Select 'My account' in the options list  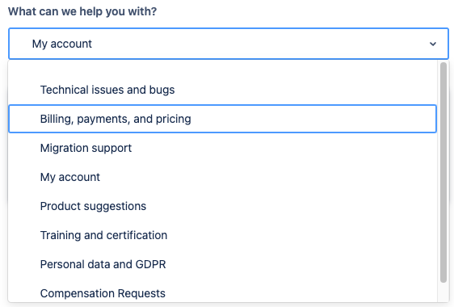coord(223,177)
